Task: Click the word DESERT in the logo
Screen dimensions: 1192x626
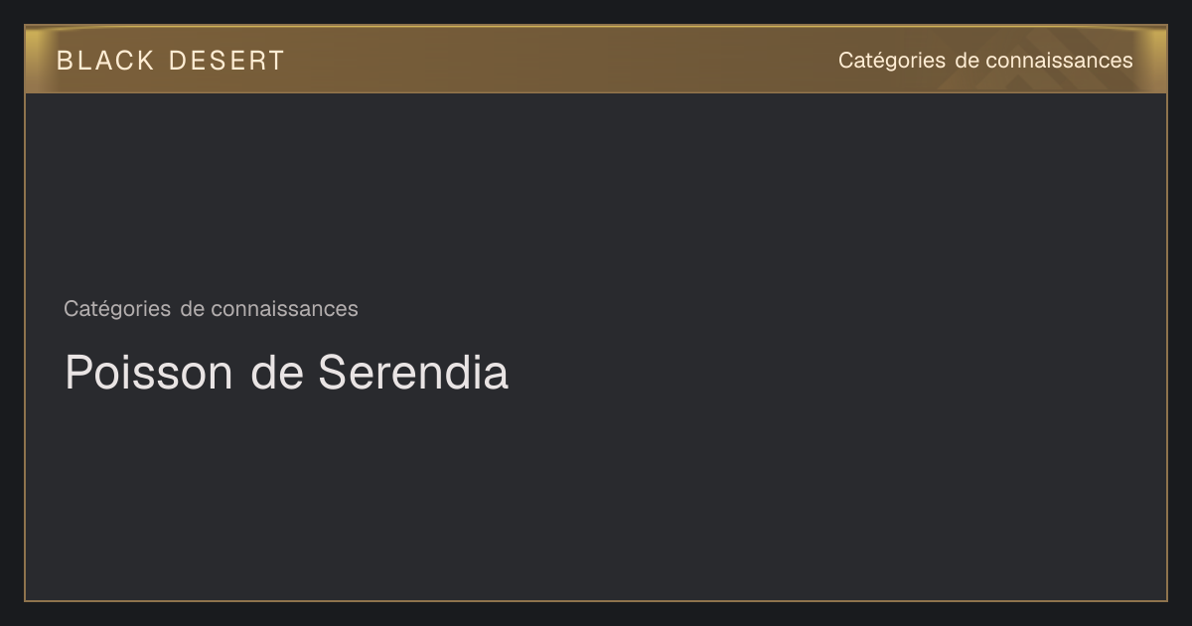Action: 226,61
